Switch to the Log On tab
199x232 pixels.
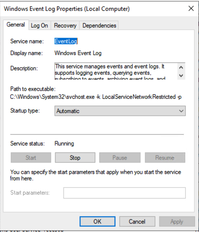(39, 25)
